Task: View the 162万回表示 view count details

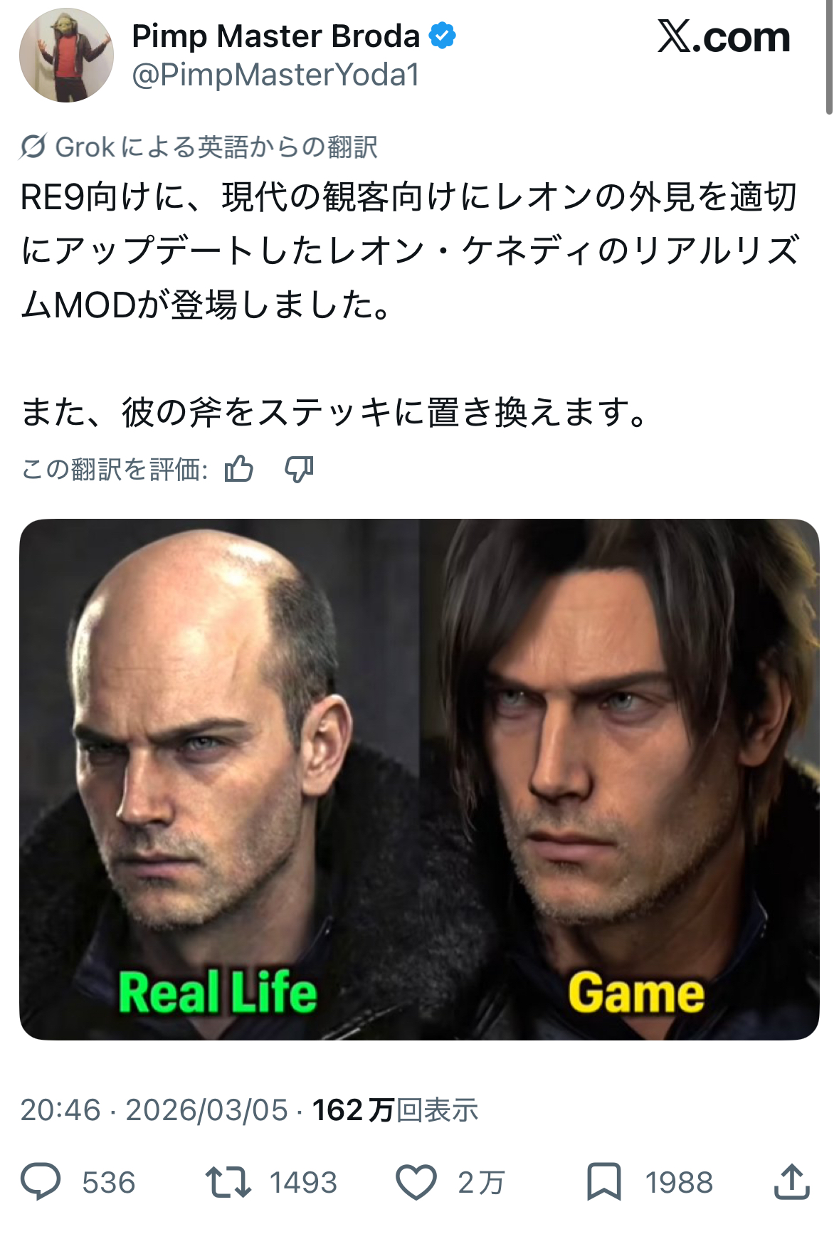Action: [x=395, y=1109]
